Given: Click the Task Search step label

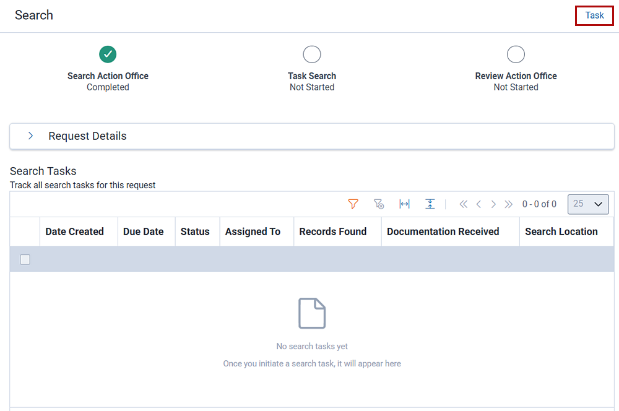Looking at the screenshot, I should click(312, 76).
